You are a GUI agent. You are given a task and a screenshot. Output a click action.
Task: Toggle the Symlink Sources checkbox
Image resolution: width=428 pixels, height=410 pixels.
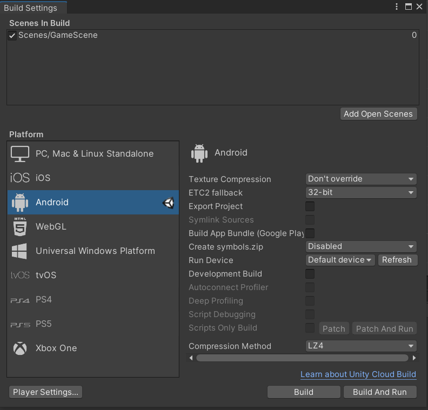click(310, 220)
